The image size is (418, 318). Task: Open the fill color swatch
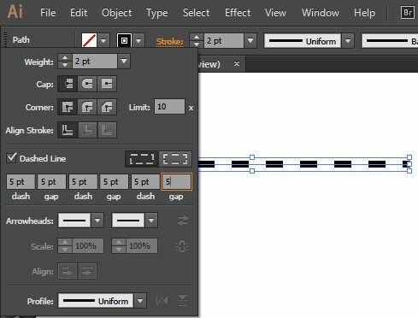(89, 40)
